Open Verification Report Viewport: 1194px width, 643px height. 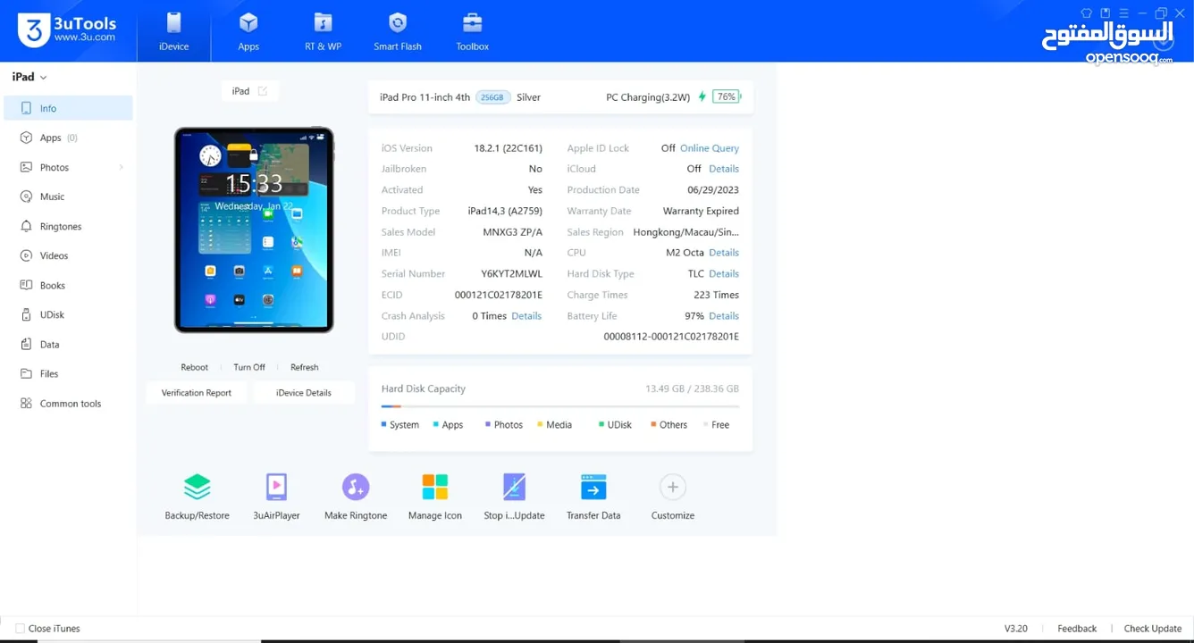(x=197, y=393)
